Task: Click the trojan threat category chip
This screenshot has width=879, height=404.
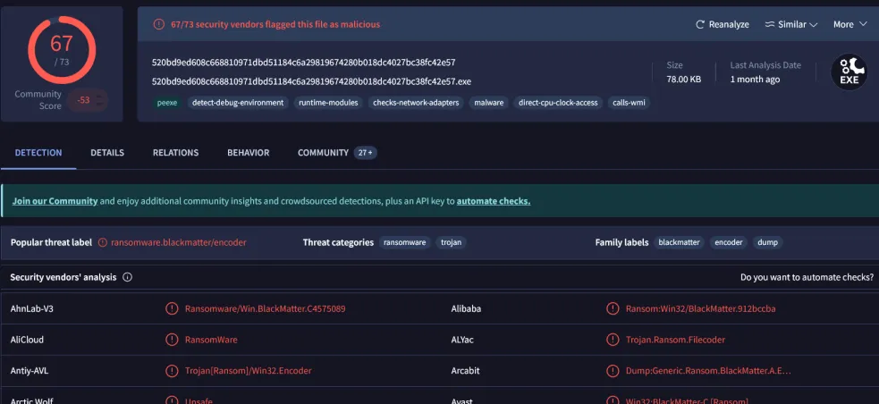Action: pos(452,242)
